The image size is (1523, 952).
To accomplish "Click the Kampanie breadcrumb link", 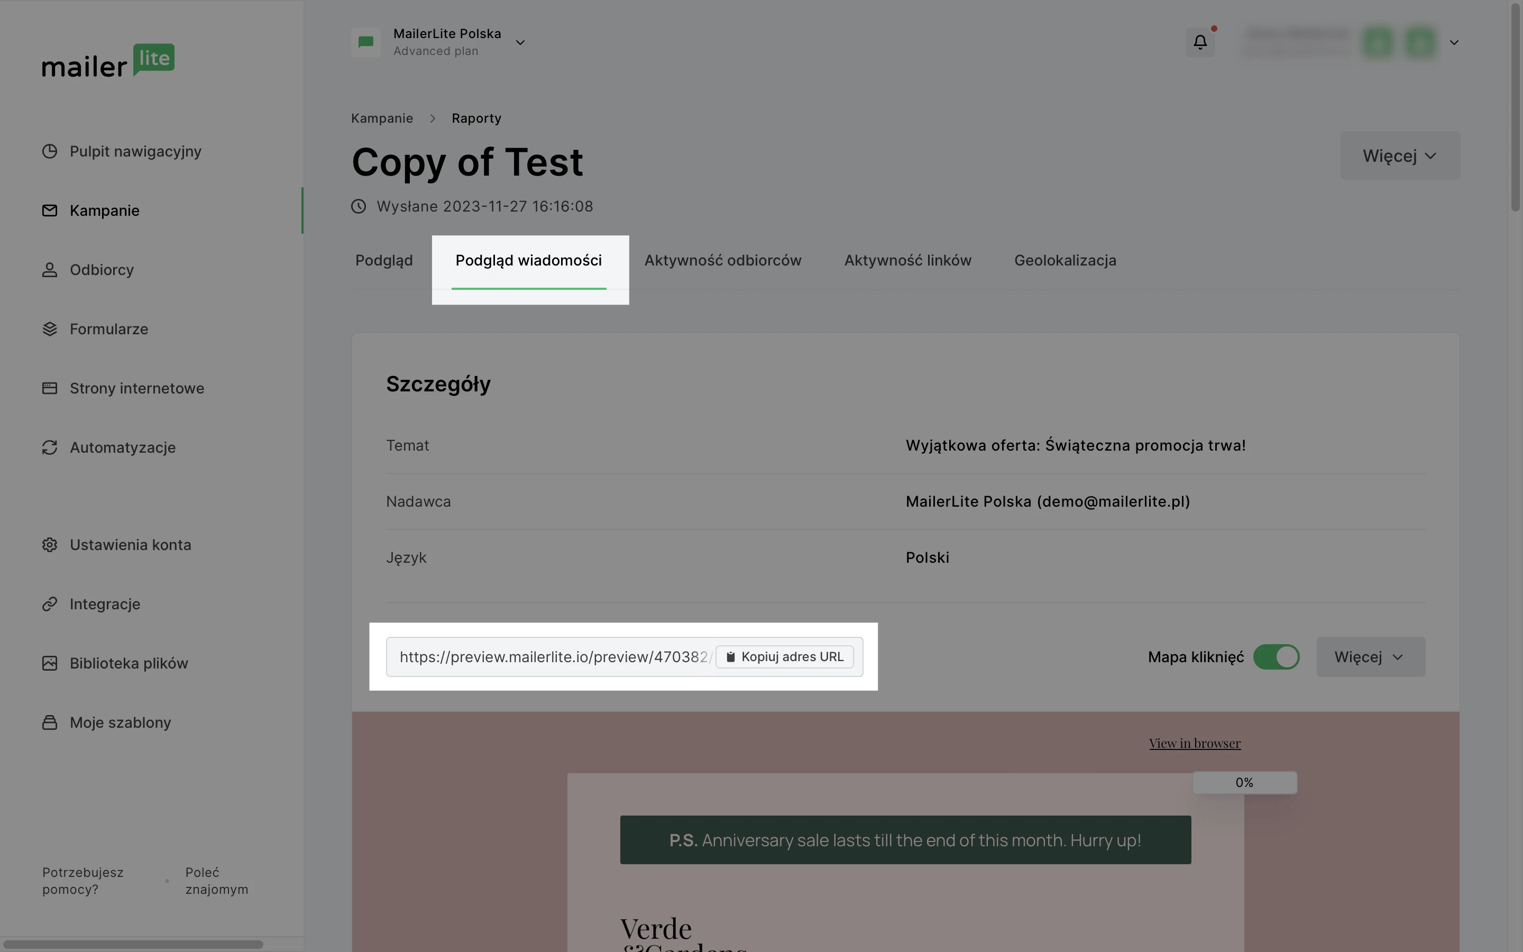I will pos(382,118).
